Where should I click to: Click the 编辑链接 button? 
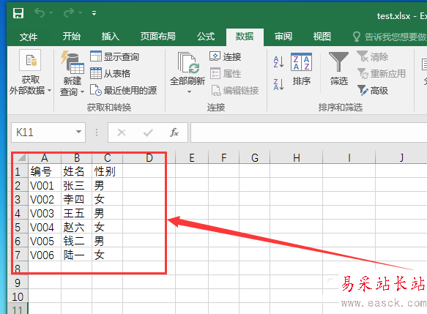pos(235,90)
